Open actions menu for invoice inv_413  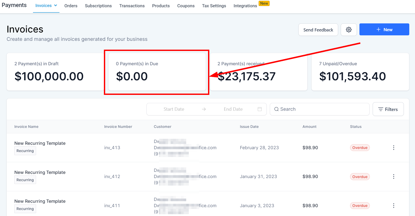coord(393,148)
